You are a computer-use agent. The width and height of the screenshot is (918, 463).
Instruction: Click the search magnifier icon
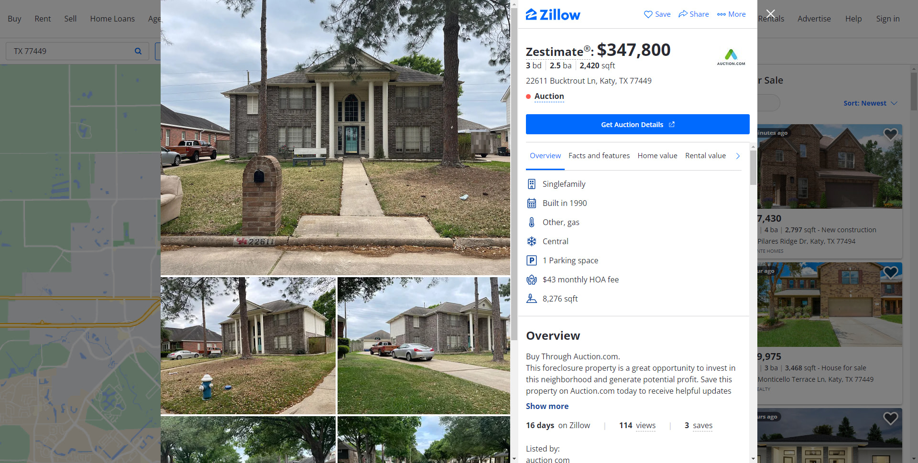tap(138, 51)
